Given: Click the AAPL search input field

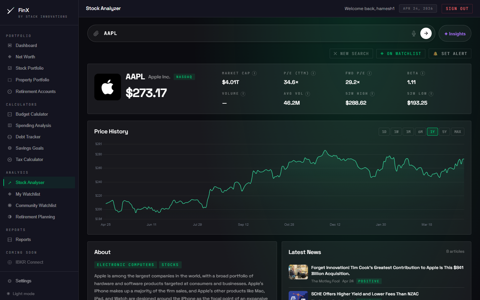Looking at the screenshot, I should tap(255, 33).
